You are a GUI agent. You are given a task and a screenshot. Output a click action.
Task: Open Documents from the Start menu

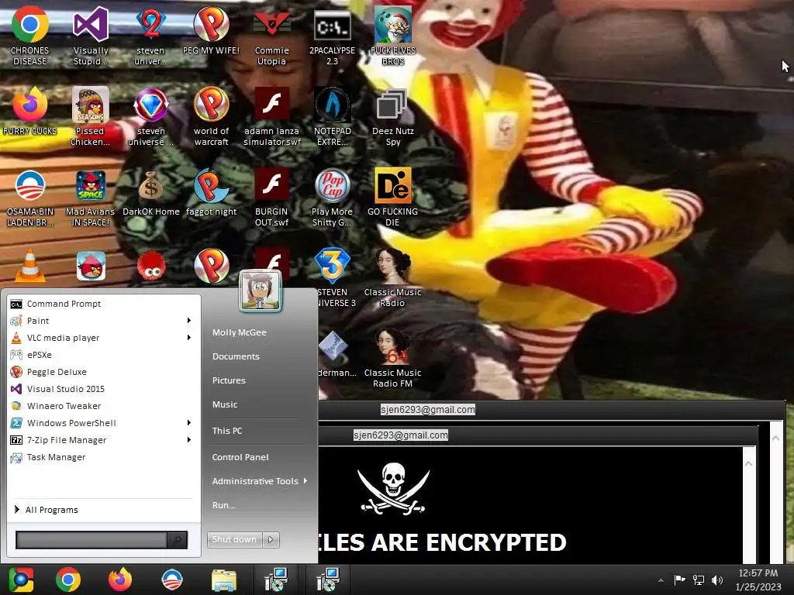pyautogui.click(x=236, y=356)
